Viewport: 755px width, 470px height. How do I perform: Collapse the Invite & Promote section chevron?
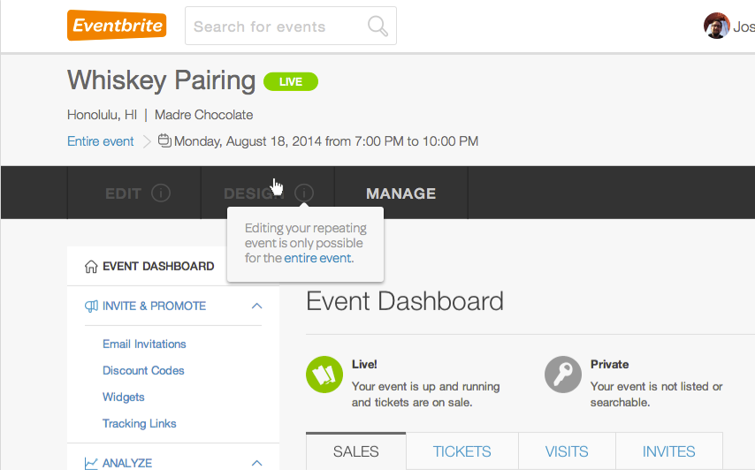[x=256, y=306]
